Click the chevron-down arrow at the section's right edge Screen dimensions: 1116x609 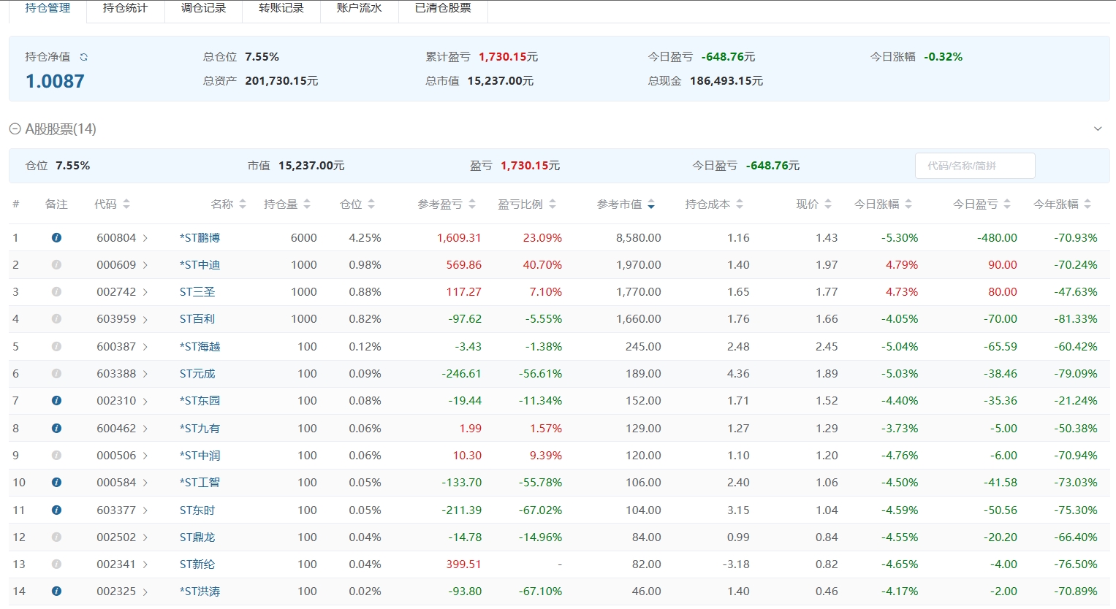1097,129
